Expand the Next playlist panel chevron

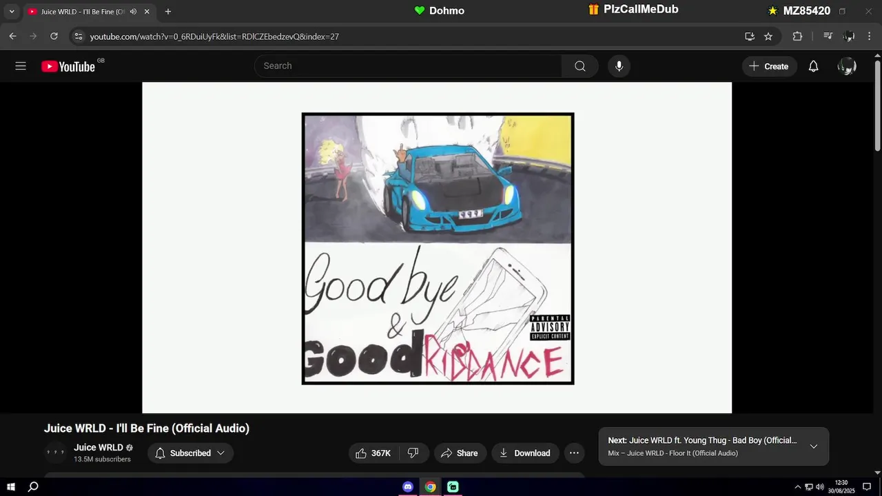(814, 446)
